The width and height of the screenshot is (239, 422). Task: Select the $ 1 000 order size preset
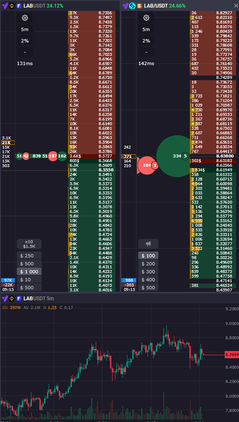point(29,272)
